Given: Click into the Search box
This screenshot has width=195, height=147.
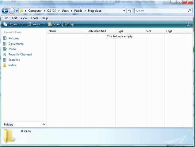Looking at the screenshot, I should [164, 11].
